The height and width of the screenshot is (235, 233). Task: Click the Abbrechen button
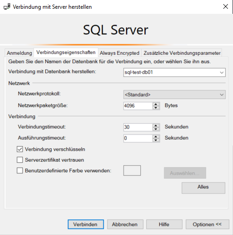click(125, 224)
